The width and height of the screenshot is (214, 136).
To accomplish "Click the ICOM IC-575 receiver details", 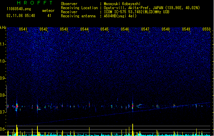I will [x=137, y=12].
